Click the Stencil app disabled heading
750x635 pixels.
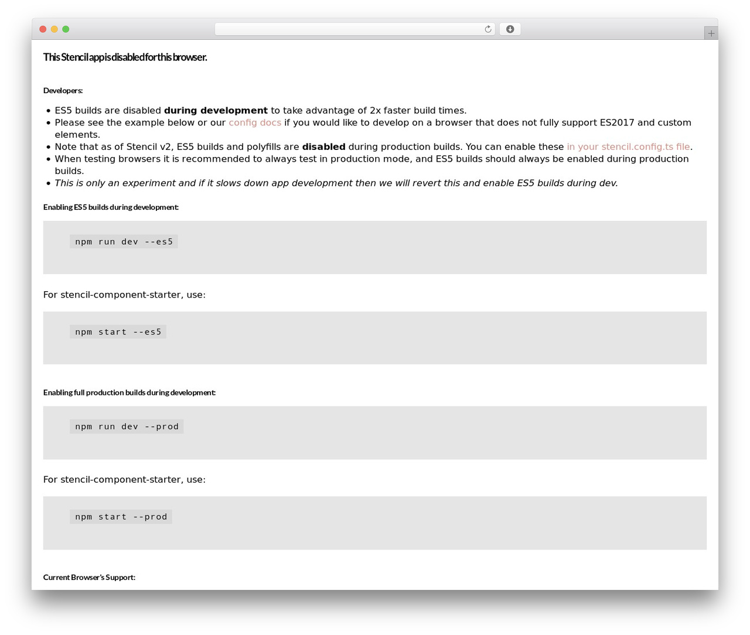(x=125, y=57)
